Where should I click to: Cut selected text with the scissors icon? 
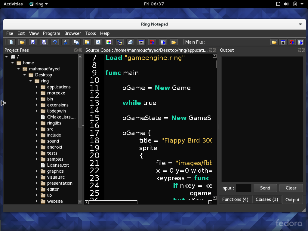coord(65,42)
